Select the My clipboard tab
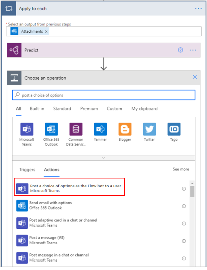This screenshot has height=270, width=207. click(144, 109)
